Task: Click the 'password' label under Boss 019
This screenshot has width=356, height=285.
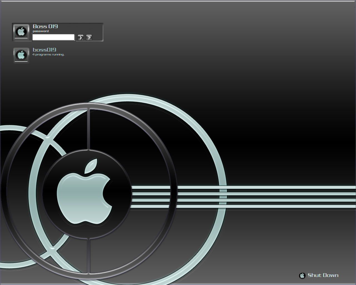Action: 41,31
